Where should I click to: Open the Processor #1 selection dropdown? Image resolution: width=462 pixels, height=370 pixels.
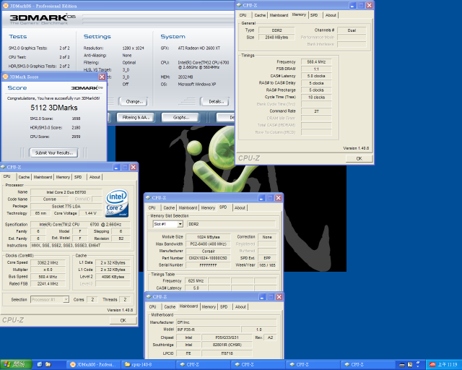tap(66, 299)
